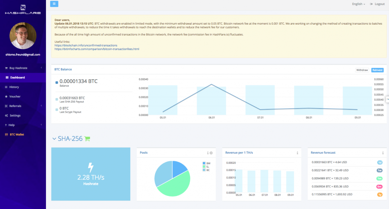Click the Referrals icon in sidebar
The image size is (389, 209).
(6, 106)
